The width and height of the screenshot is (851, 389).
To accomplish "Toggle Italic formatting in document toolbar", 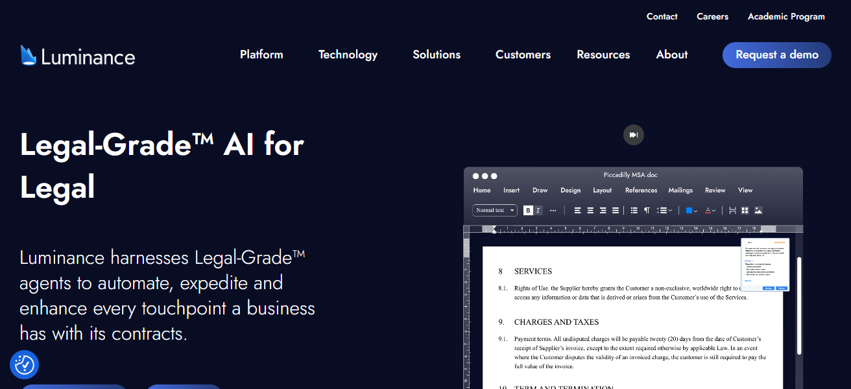I will (538, 210).
